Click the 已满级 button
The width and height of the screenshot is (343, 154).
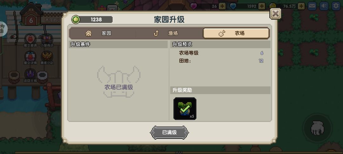pos(169,132)
